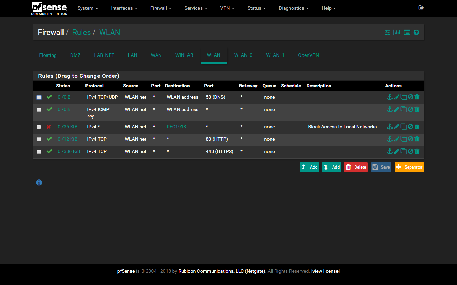Edit the DNS rule with pencil icon
This screenshot has width=457, height=285.
coord(397,97)
